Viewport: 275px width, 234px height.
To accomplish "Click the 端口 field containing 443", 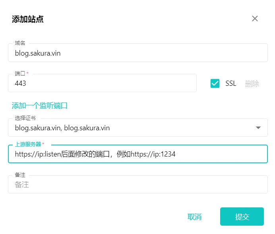I will pyautogui.click(x=102, y=83).
